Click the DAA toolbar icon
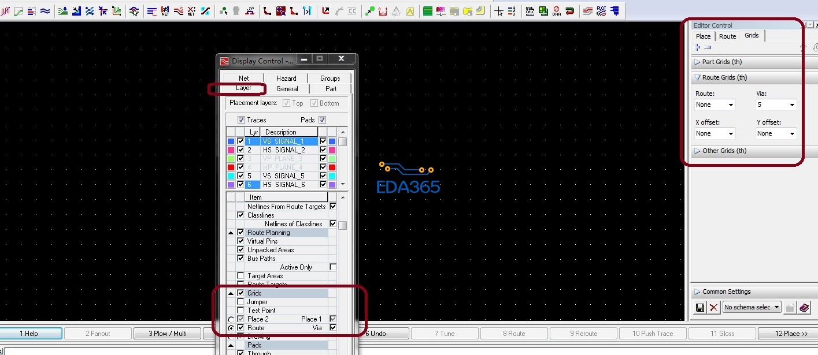 coord(557,11)
